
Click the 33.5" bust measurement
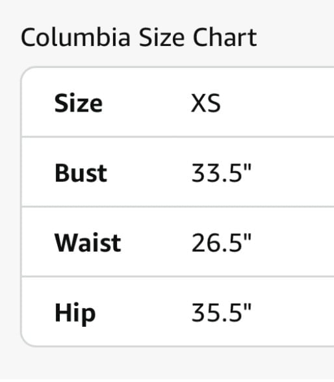[221, 173]
